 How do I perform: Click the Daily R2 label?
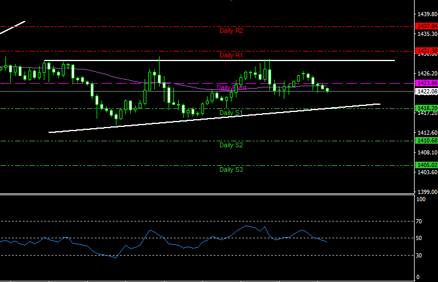click(231, 31)
